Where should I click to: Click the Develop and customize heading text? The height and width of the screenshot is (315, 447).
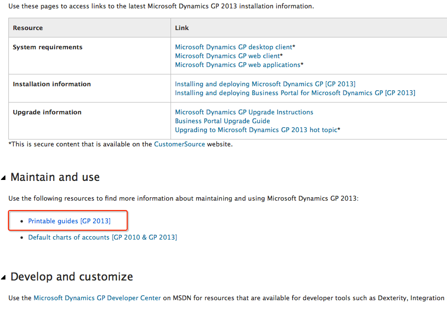click(x=71, y=277)
